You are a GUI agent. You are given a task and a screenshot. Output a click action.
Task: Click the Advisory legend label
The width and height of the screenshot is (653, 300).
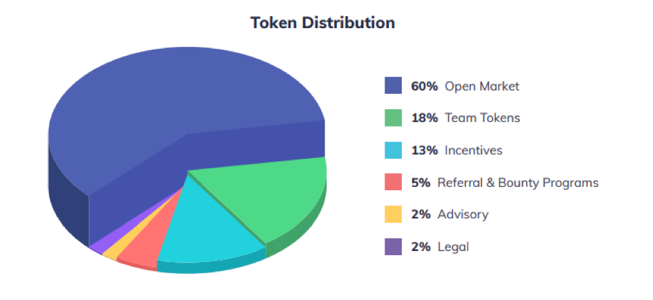pyautogui.click(x=463, y=214)
